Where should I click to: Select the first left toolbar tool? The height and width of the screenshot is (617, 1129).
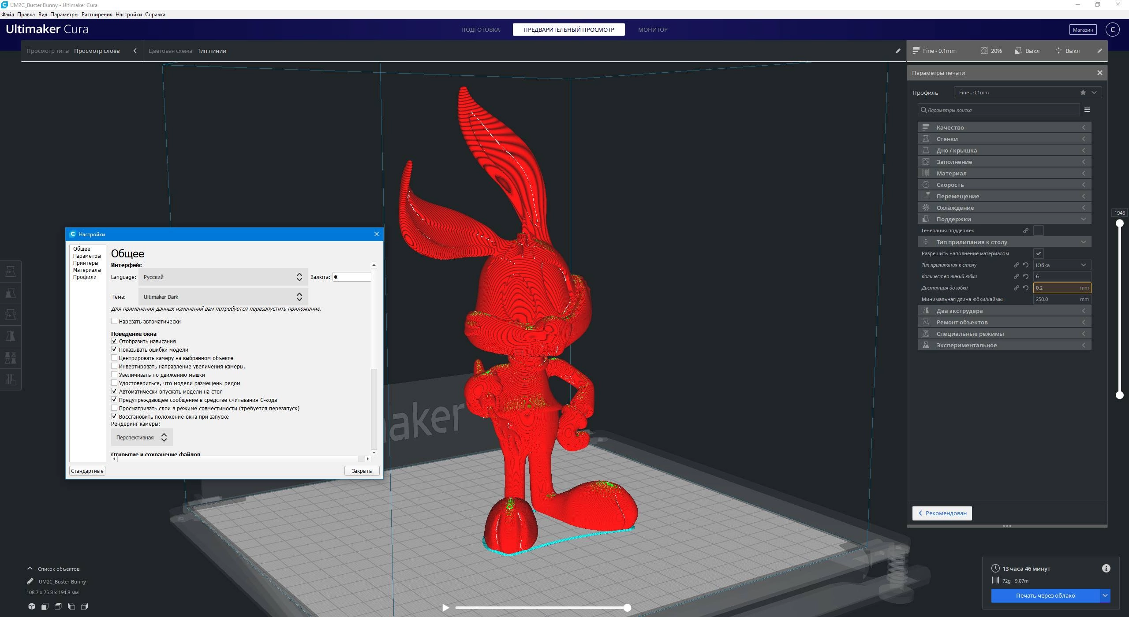click(x=11, y=271)
